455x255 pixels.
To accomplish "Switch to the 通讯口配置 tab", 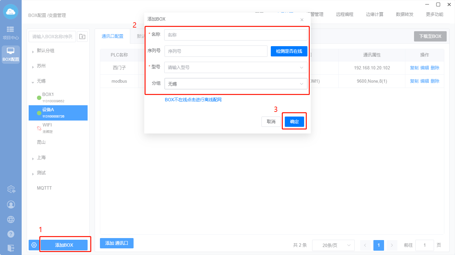I will (112, 36).
